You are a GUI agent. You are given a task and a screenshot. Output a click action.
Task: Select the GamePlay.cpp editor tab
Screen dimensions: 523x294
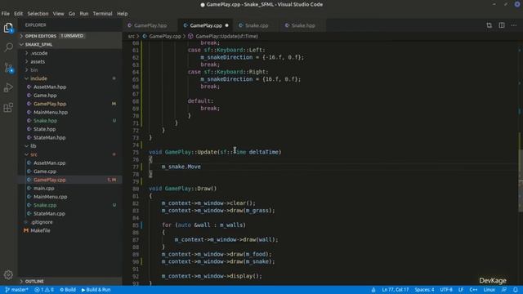206,25
